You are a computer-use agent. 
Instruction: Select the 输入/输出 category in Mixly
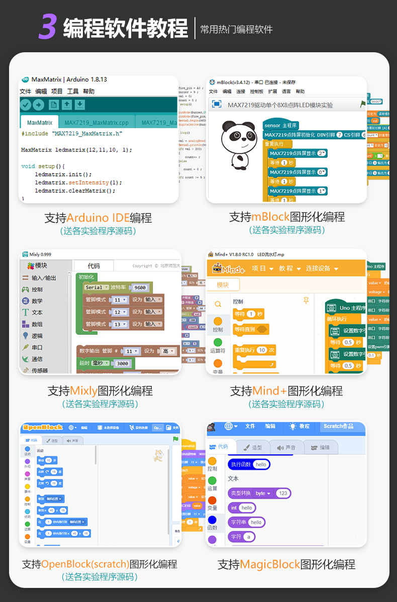coord(40,277)
